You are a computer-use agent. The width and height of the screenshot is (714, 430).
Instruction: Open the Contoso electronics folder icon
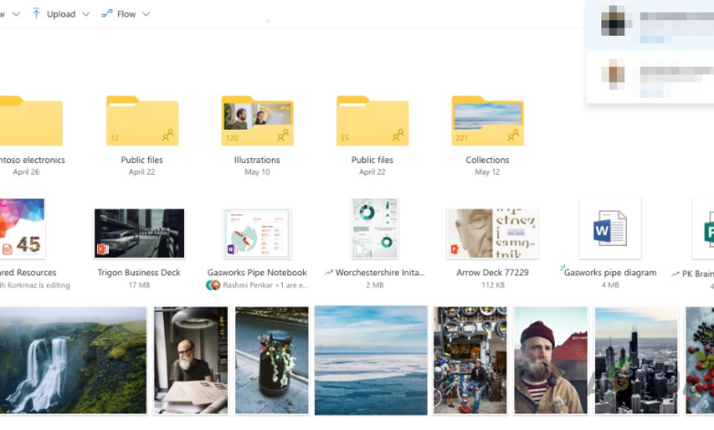(31, 121)
